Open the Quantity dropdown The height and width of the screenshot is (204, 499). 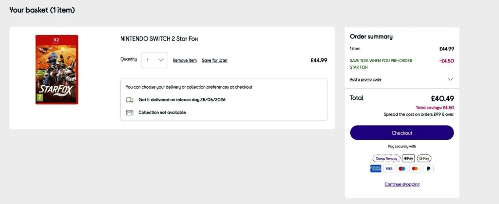click(154, 60)
